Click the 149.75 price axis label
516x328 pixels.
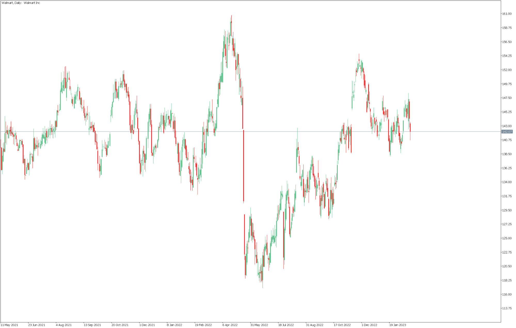click(x=506, y=84)
